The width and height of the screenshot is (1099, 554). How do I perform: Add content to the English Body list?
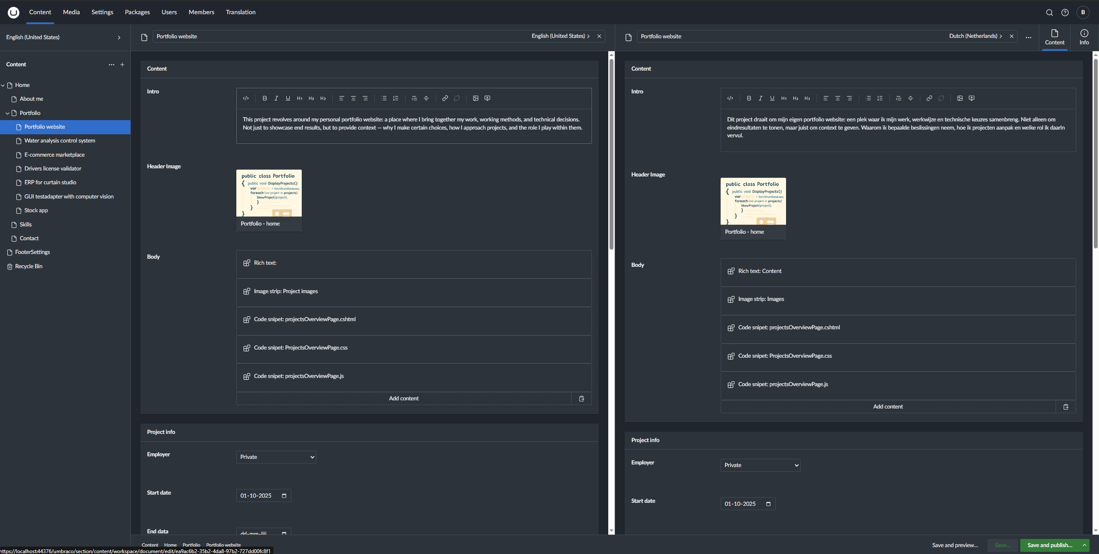(403, 398)
